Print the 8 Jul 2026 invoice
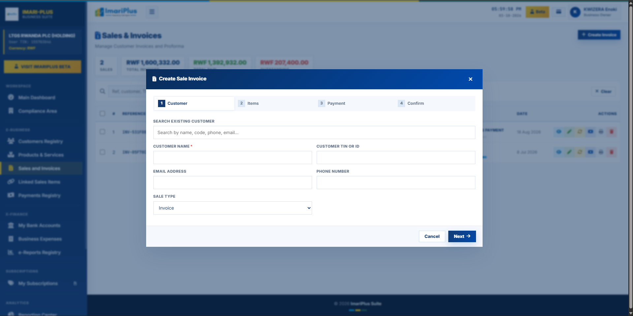This screenshot has height=316, width=633. click(x=601, y=152)
